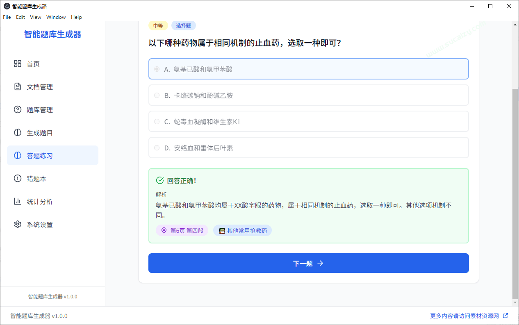Open 统计分析 in the sidebar

click(x=52, y=201)
